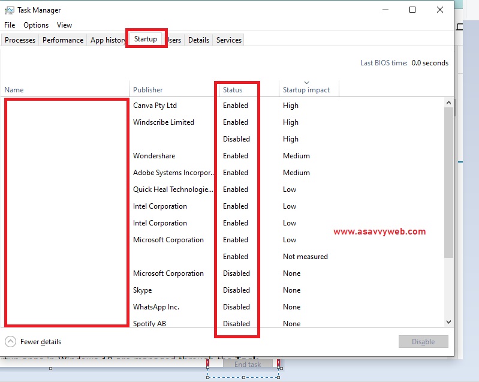Switch to the Processes tab
479x382 pixels.
coord(20,40)
